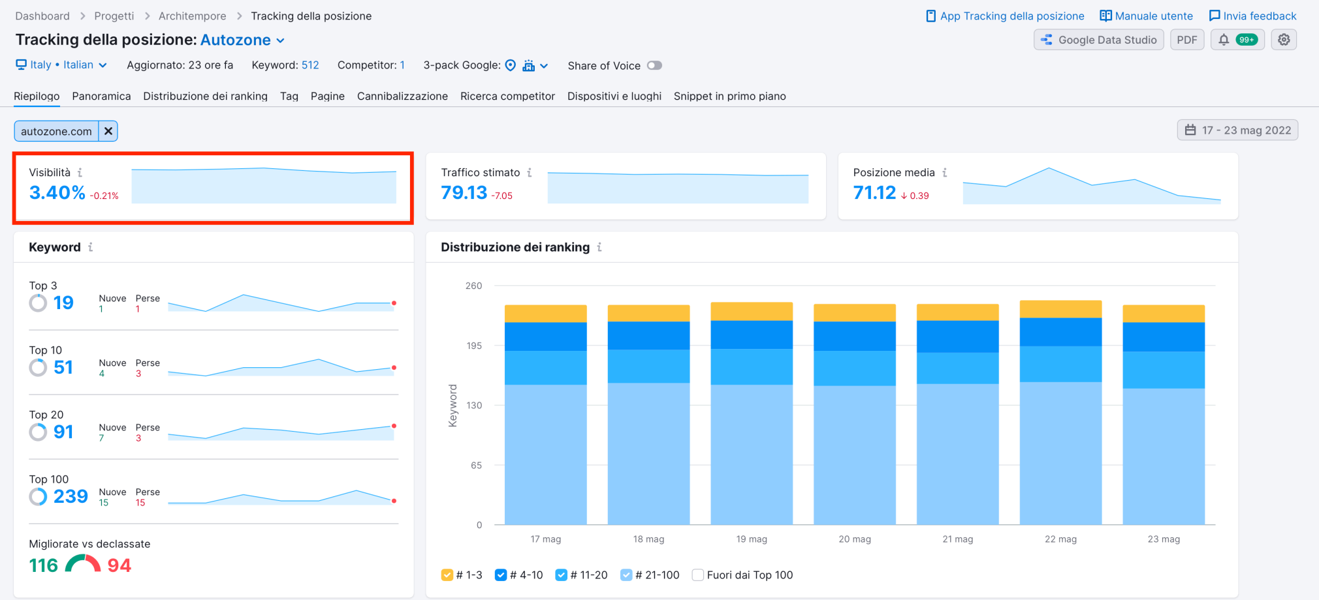
Task: Click the Google Data Studio button
Action: 1099,40
